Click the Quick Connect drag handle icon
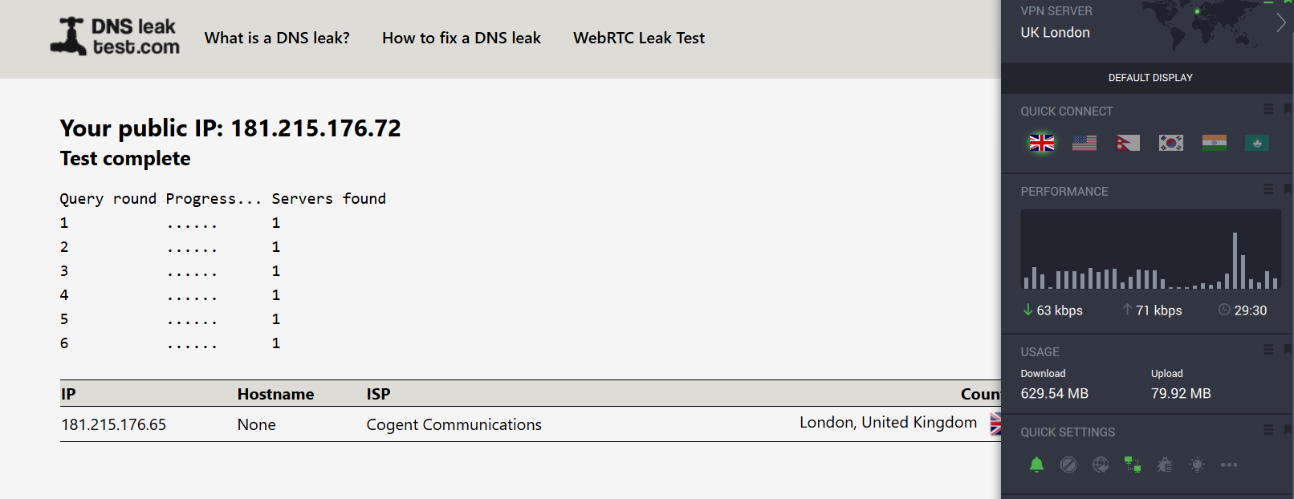This screenshot has height=499, width=1294. coord(1268,109)
